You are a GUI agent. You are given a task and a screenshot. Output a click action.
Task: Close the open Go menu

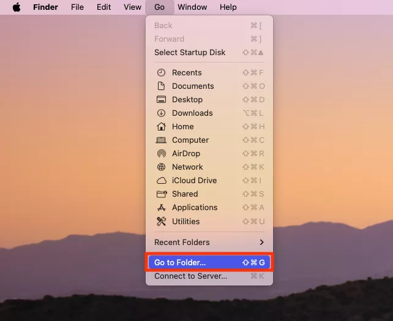[x=159, y=7]
